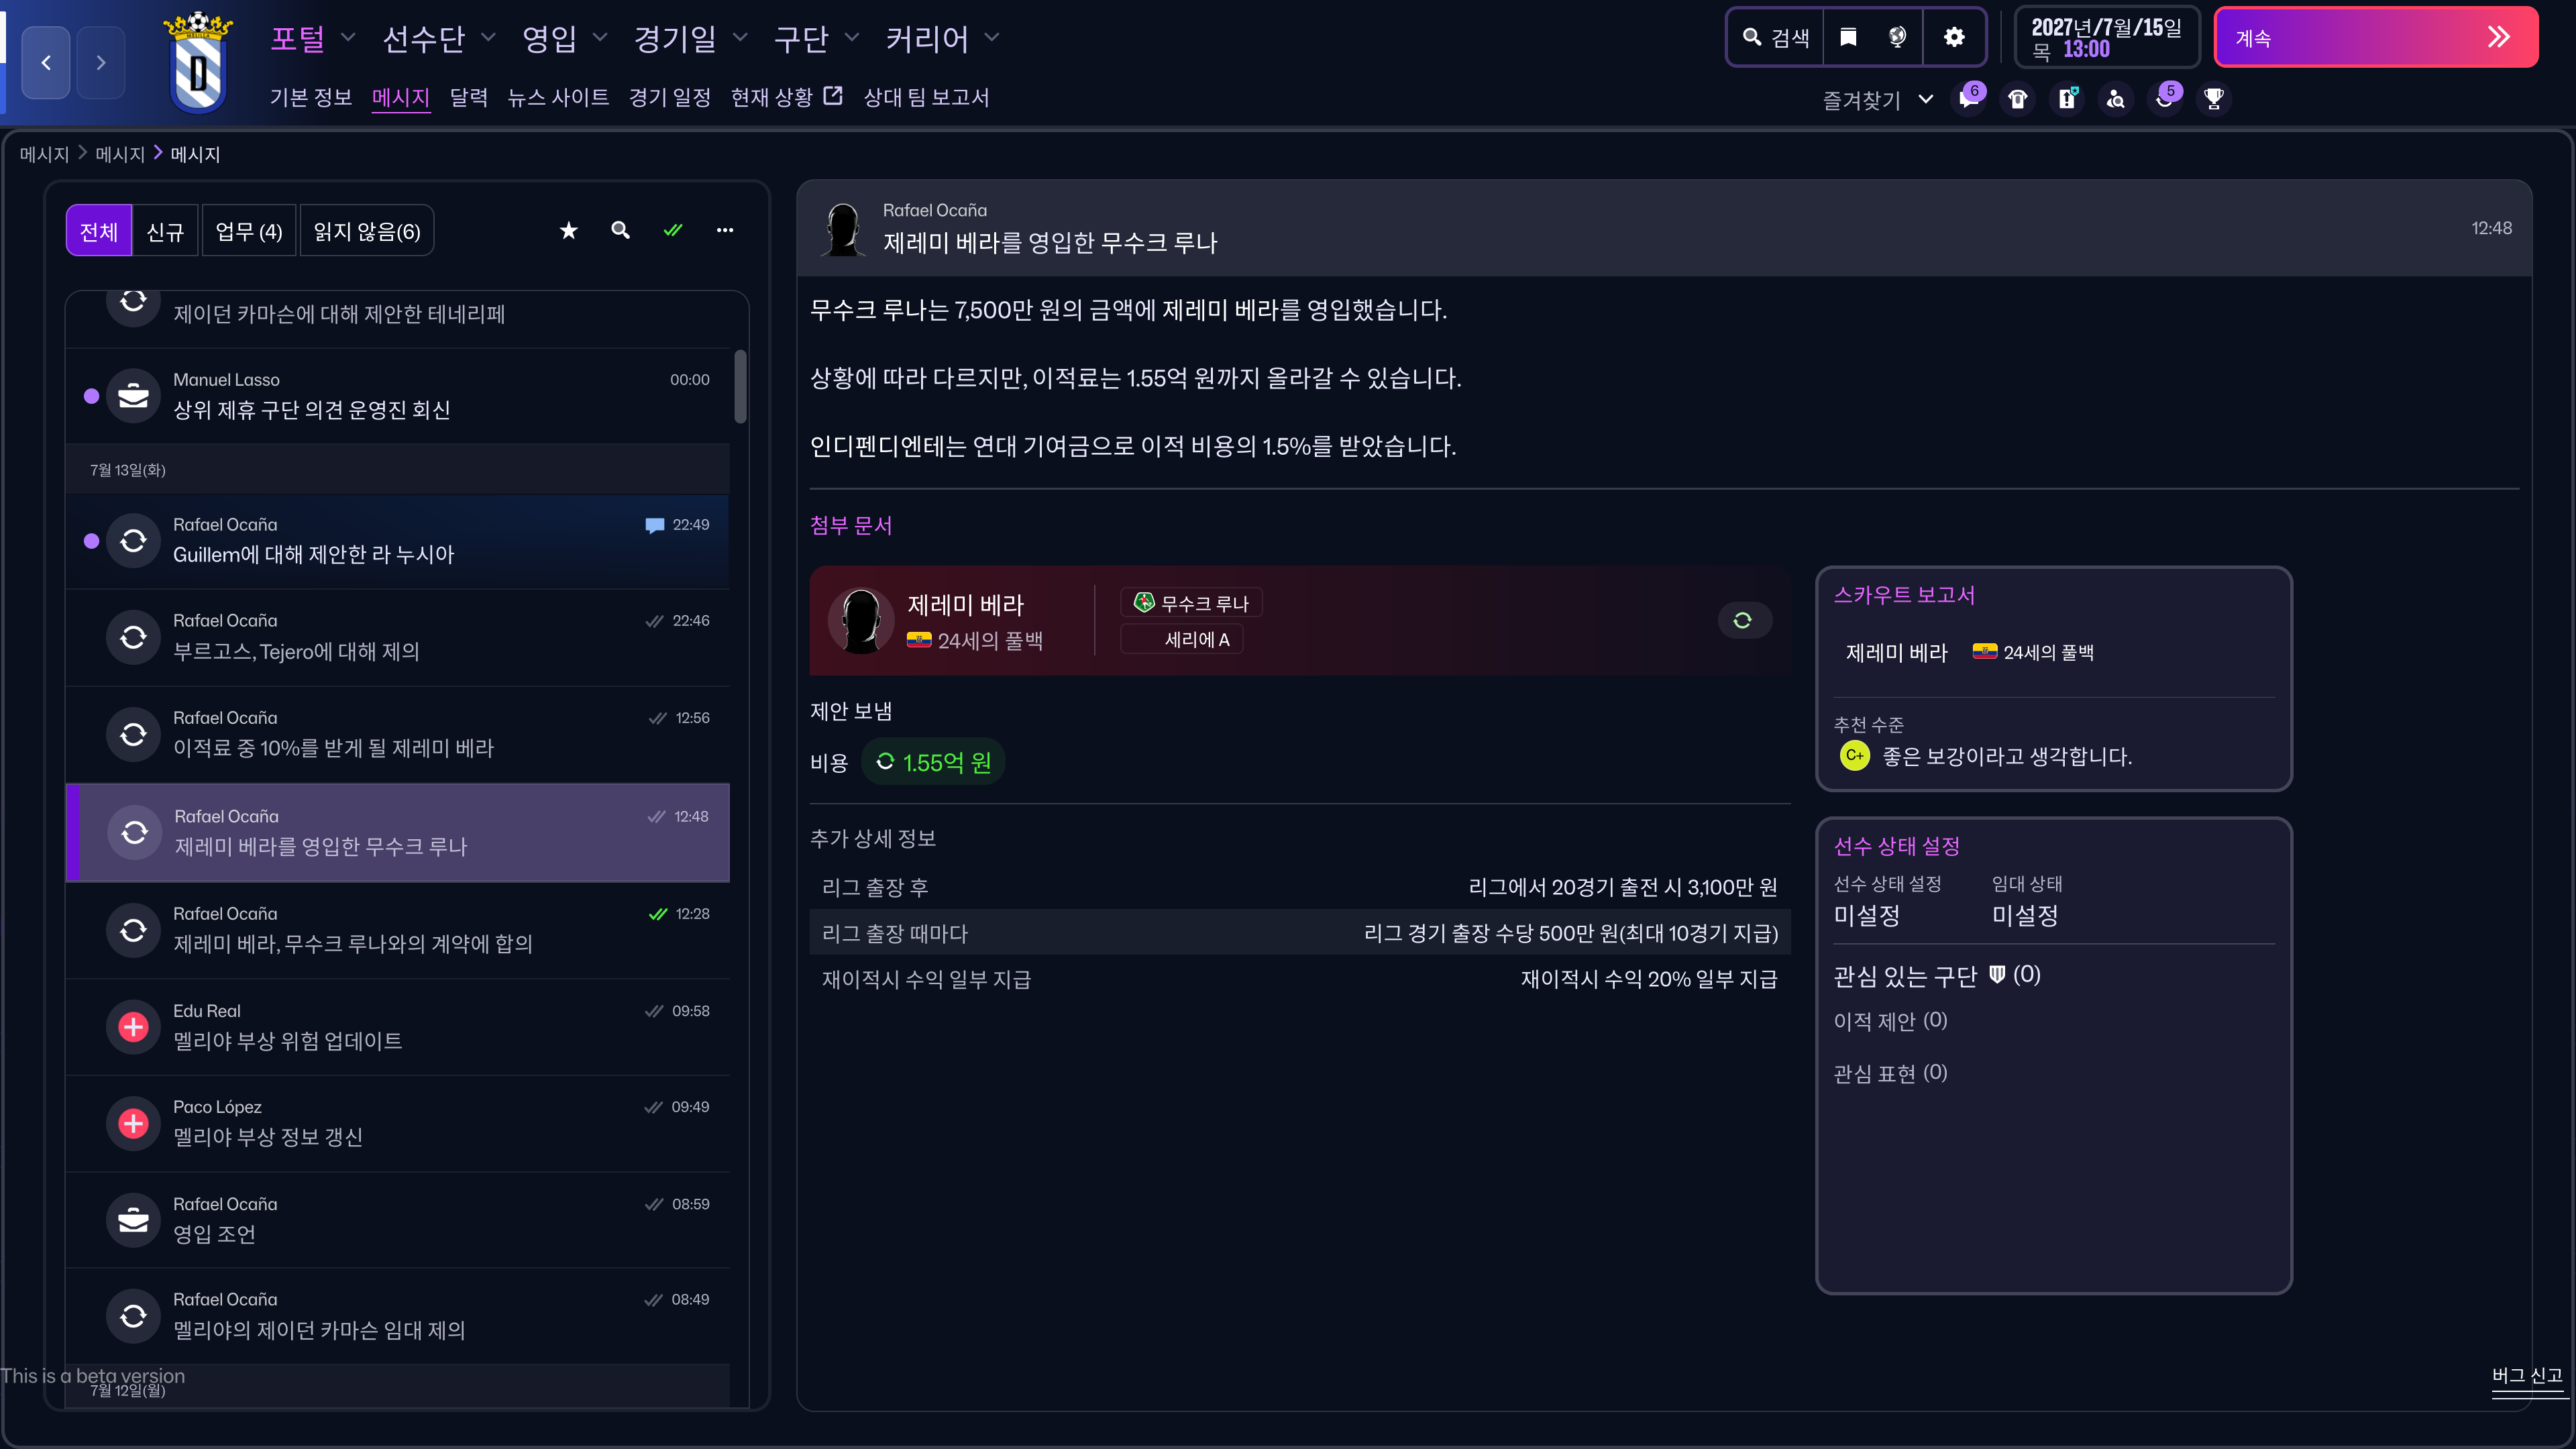
Task: Open inbox more options ellipsis menu
Action: point(725,231)
